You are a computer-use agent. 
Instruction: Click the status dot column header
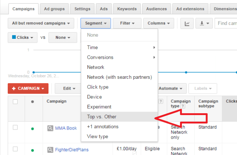(x=33, y=101)
